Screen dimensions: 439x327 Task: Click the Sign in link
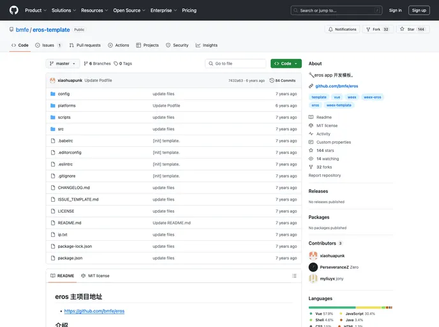[x=395, y=10]
